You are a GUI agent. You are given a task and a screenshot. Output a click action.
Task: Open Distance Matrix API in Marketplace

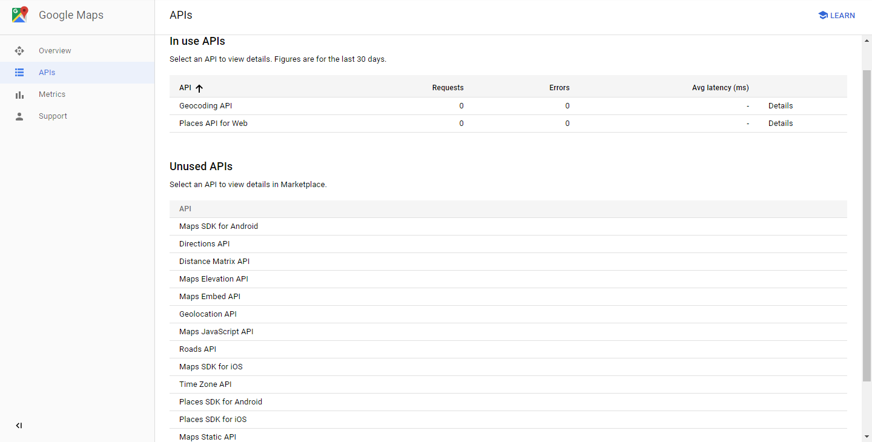214,262
